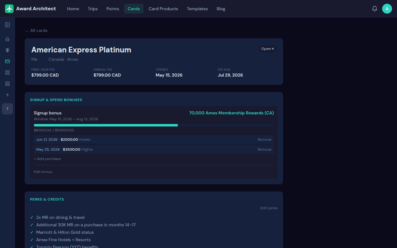Click the credit card icon in sidebar
This screenshot has height=248, width=397.
pyautogui.click(x=7, y=61)
